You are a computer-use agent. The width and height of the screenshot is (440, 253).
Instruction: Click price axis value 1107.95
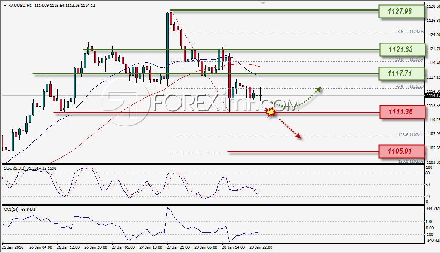433,134
